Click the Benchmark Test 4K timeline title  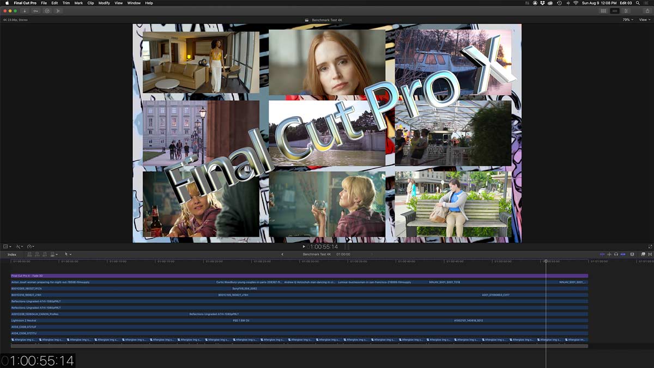(318, 254)
